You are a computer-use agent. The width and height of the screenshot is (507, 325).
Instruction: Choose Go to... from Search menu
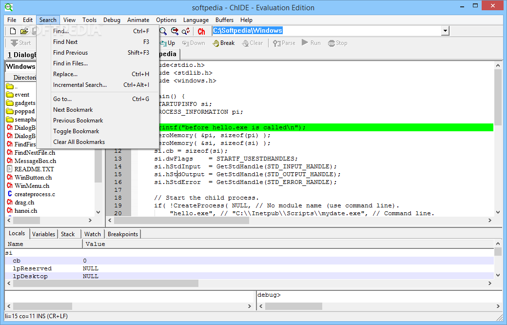(97, 99)
